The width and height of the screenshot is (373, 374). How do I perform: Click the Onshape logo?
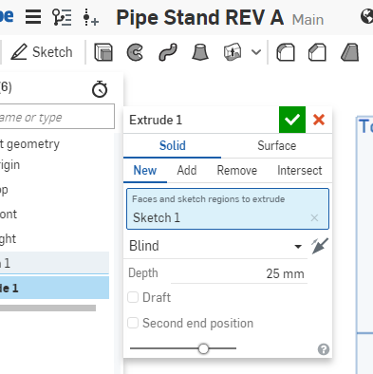tap(7, 16)
